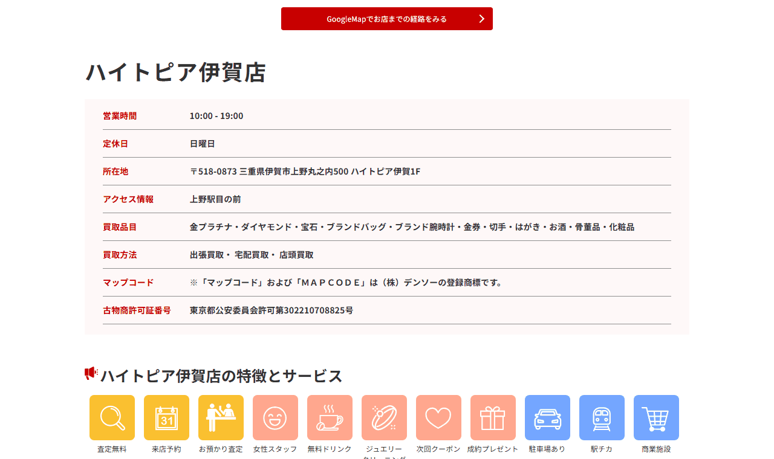Select the マップコード row label
The height and width of the screenshot is (459, 774).
point(128,283)
